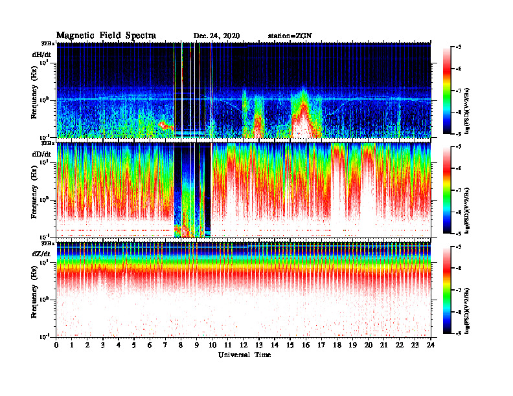Click the "station=ZGN" label
The width and height of the screenshot is (513, 396).
(290, 36)
